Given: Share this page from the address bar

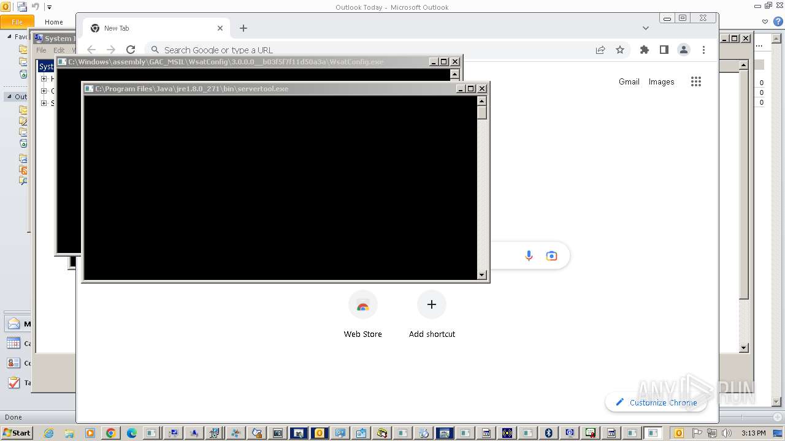Looking at the screenshot, I should [x=600, y=50].
